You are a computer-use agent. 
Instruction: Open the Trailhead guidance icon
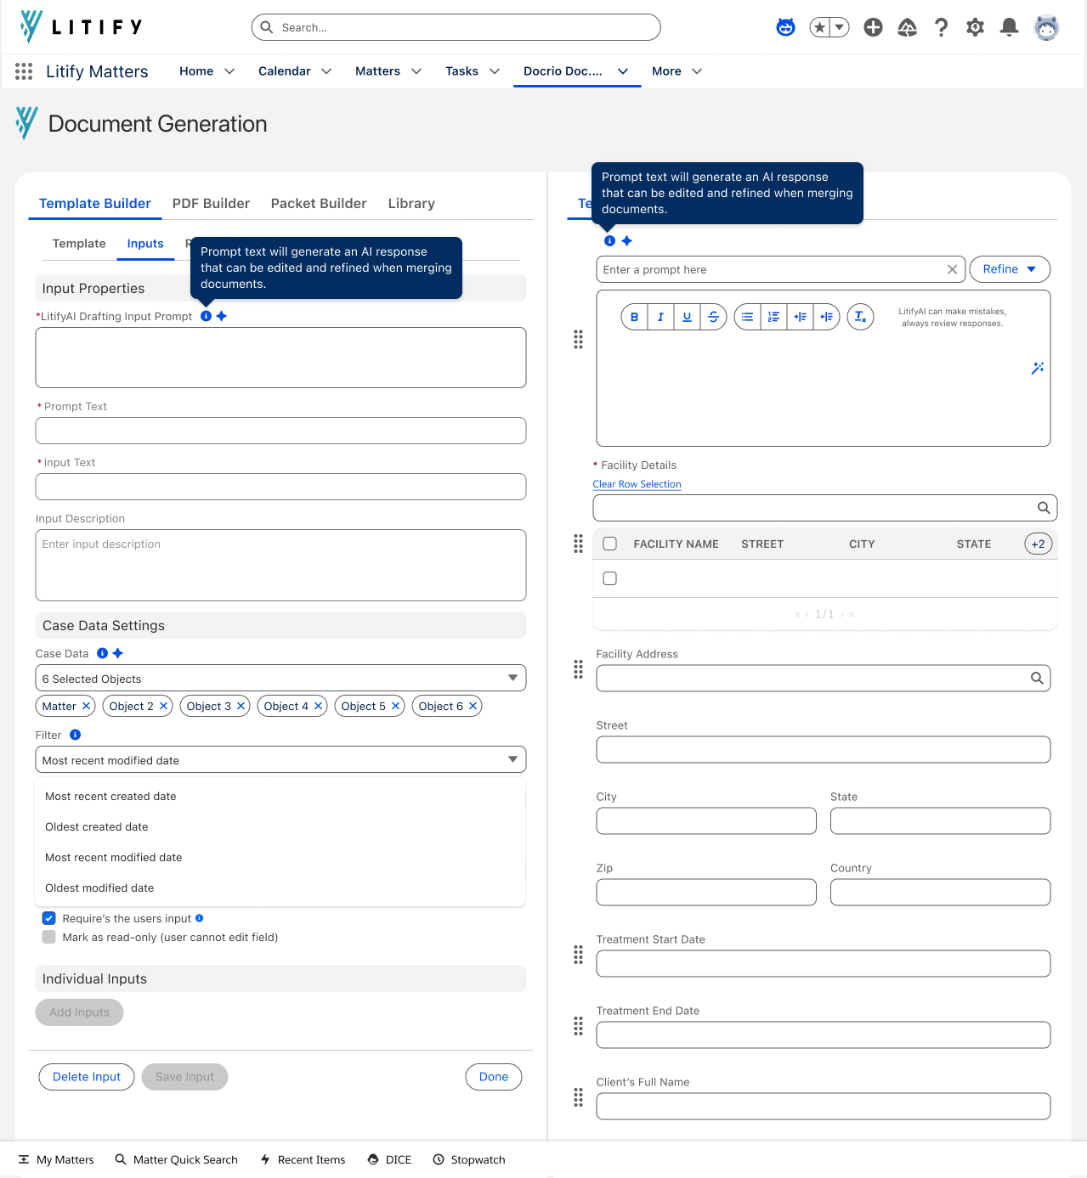(907, 27)
